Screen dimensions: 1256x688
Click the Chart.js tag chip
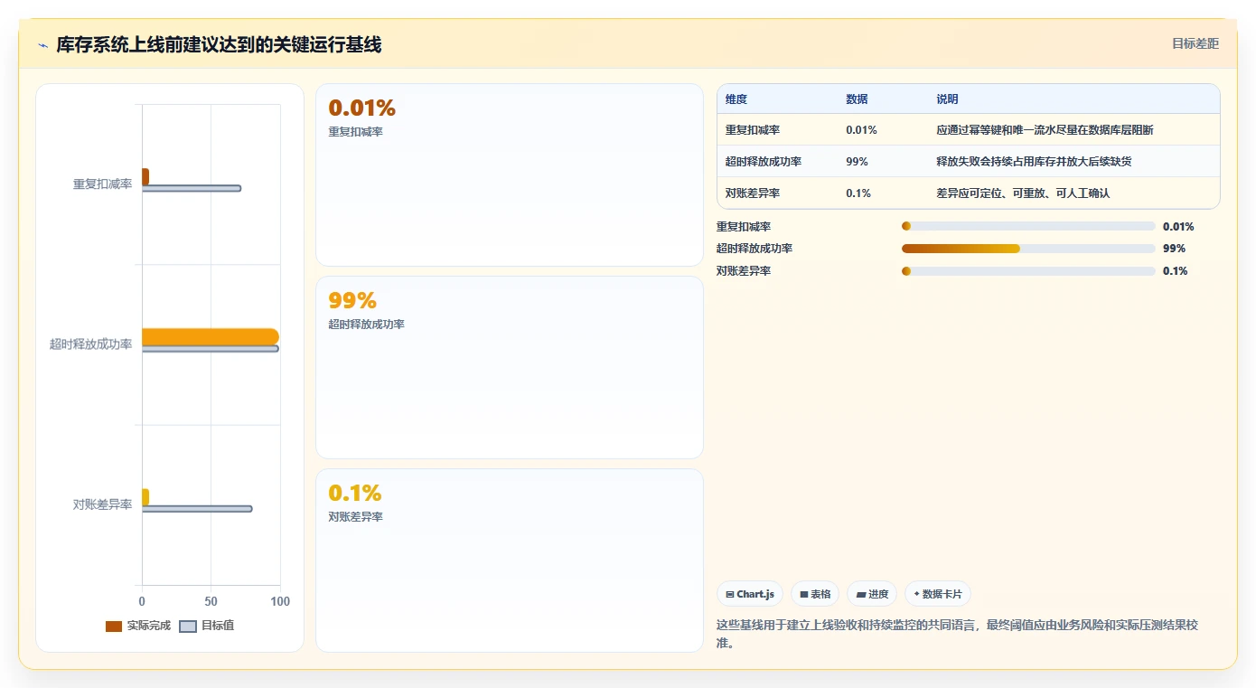[x=750, y=594]
